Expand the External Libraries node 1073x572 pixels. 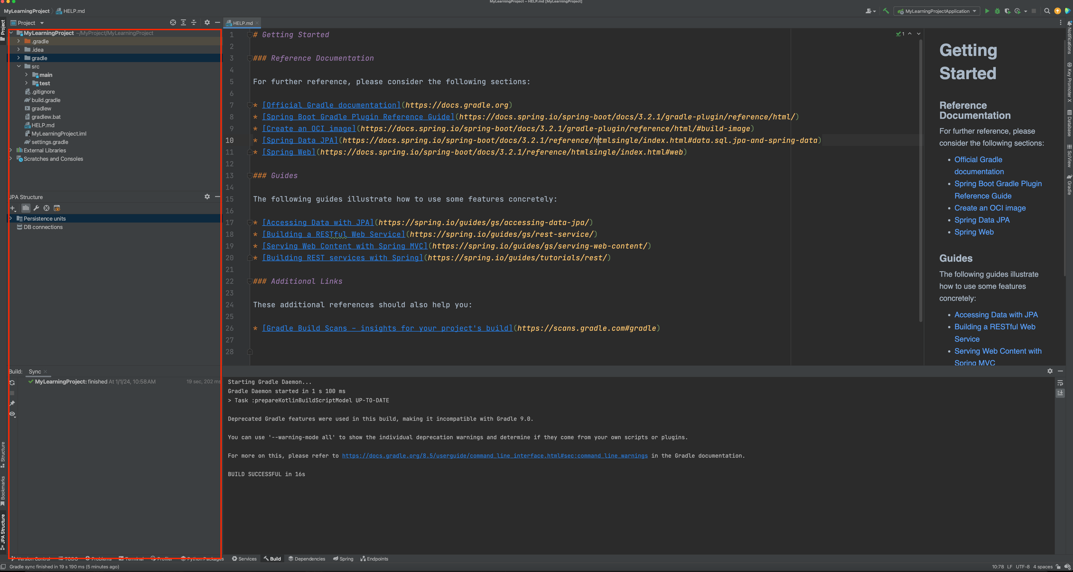click(x=11, y=150)
